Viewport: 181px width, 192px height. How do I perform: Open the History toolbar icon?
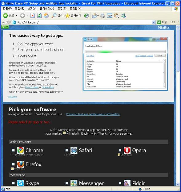(x=86, y=16)
